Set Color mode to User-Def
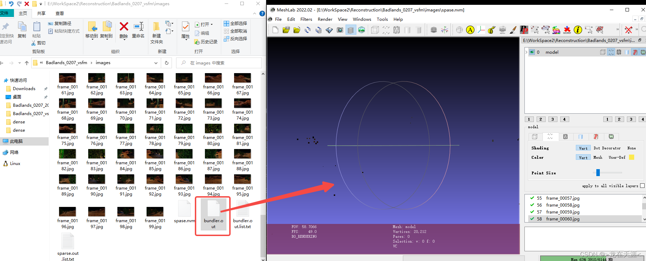This screenshot has height=261, width=646. (617, 157)
